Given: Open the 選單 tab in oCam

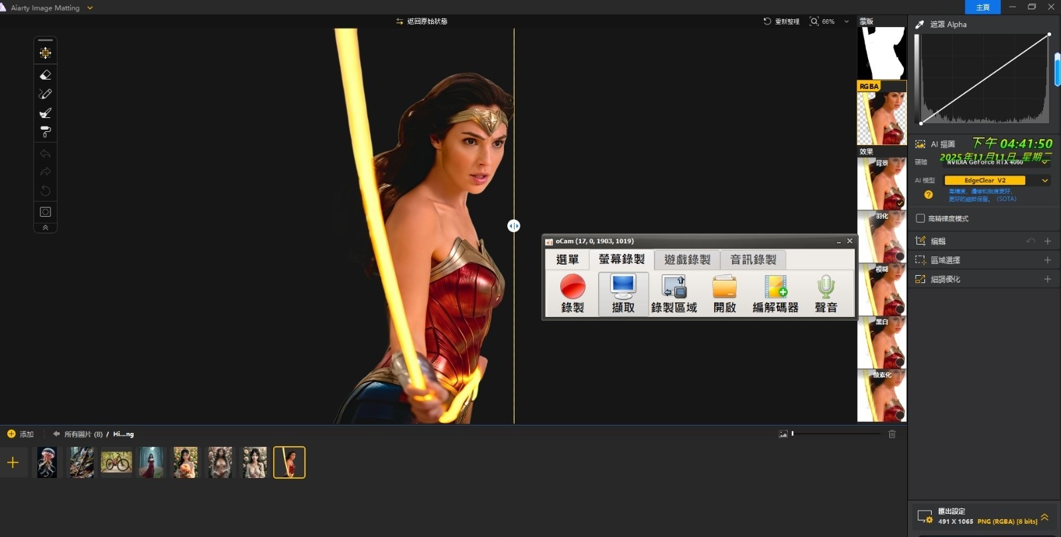Looking at the screenshot, I should (568, 260).
